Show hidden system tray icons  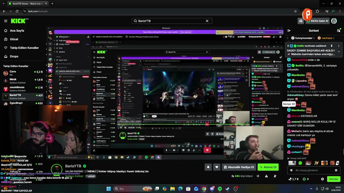tap(311, 189)
